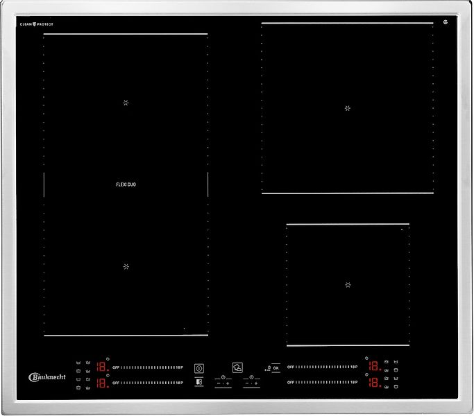The height and width of the screenshot is (416, 474).
Task: Decrease the left timer with minus
Action: coord(218,383)
